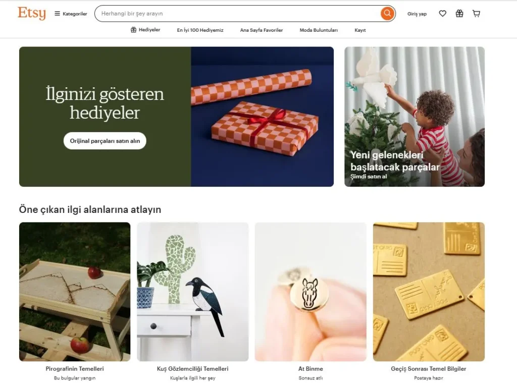This screenshot has height=388, width=517.
Task: Click the Giriş yap sign-in link
Action: point(417,14)
